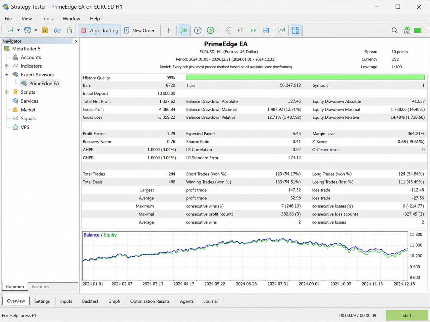Toggle the chart shift play-bars button
Image resolution: width=430 pixels, height=322 pixels.
point(184,30)
